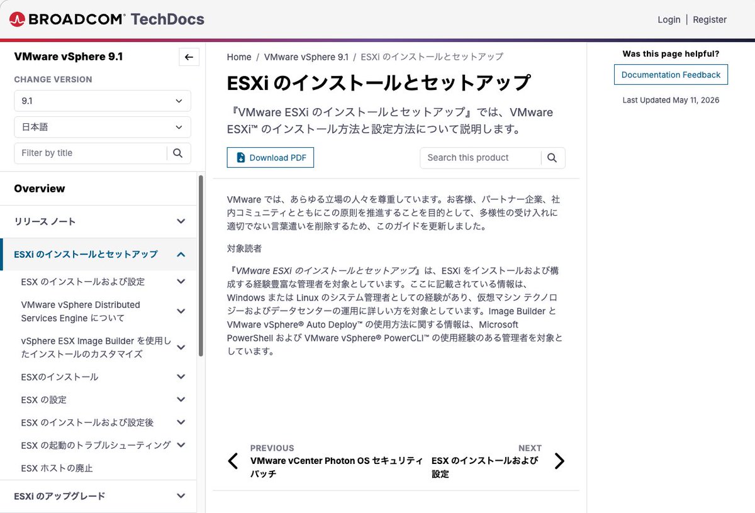
Task: Focus the Filter by title field
Action: (90, 153)
